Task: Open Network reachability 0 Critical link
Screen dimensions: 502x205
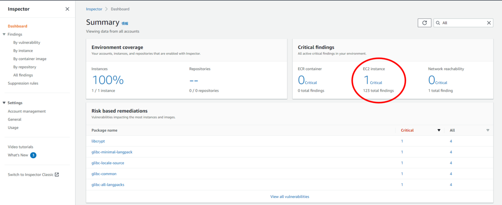Action: click(x=438, y=80)
